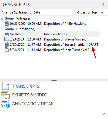Switch to the Exhibits & Video pane
108x119 pixels.
click(x=30, y=95)
